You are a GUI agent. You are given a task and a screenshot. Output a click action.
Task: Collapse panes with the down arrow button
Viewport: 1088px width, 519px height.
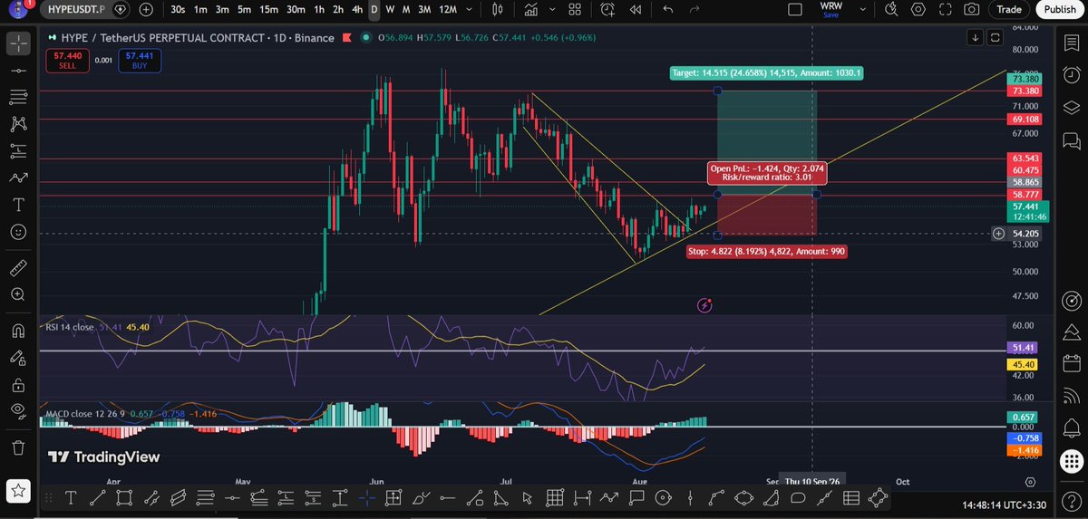coord(975,37)
